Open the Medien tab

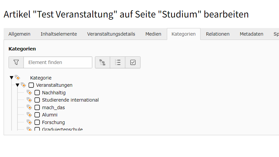click(x=153, y=34)
